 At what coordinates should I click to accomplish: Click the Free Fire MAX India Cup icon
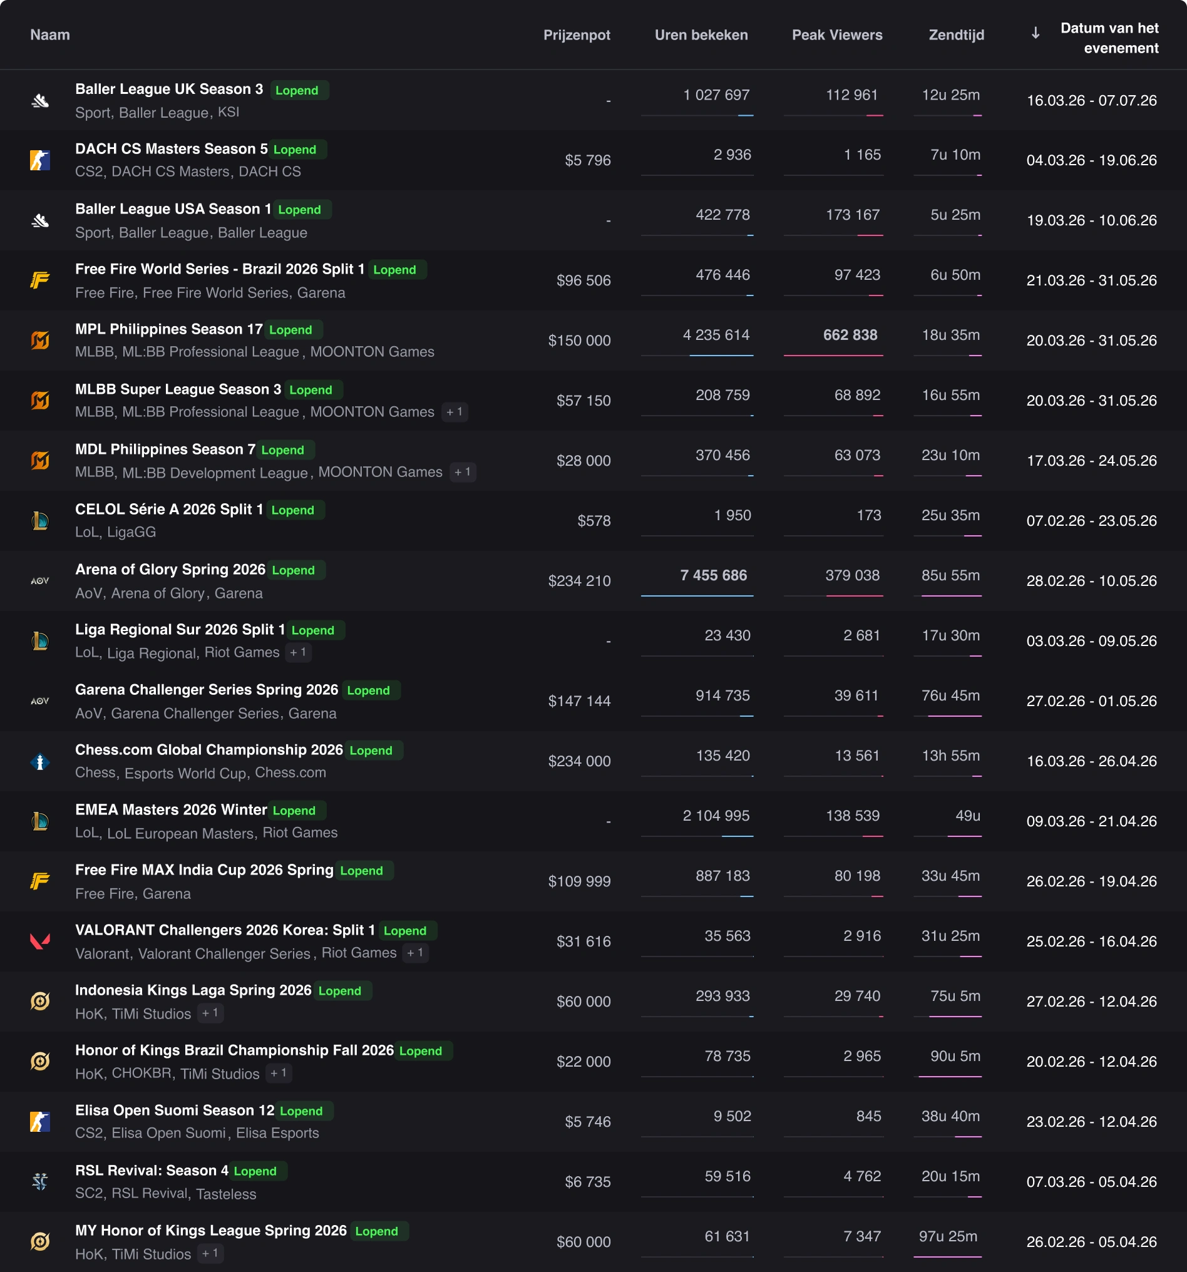pos(40,881)
